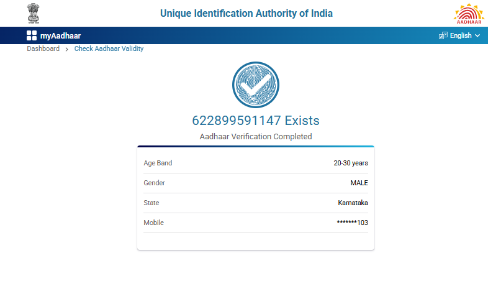The image size is (488, 281).
Task: Click the Emblem of India logo
Action: (x=32, y=13)
